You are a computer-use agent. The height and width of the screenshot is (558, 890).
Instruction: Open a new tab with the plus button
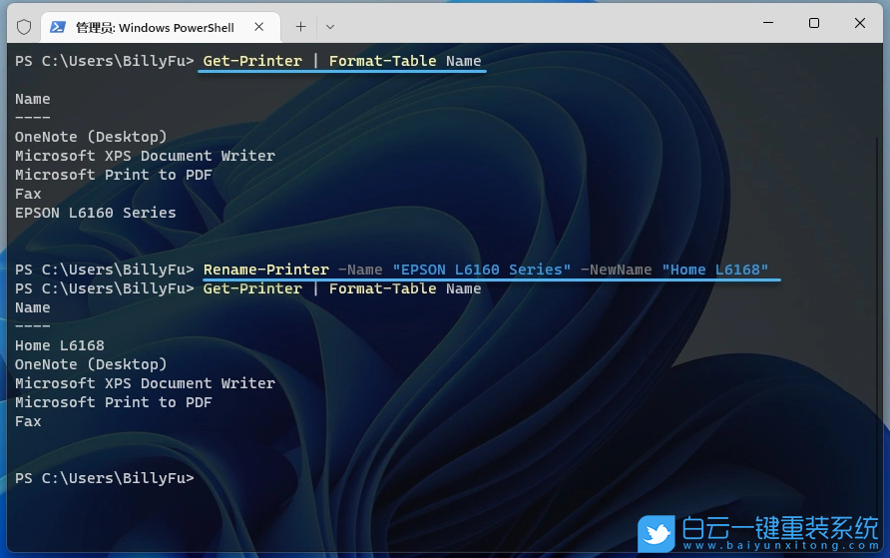[300, 26]
